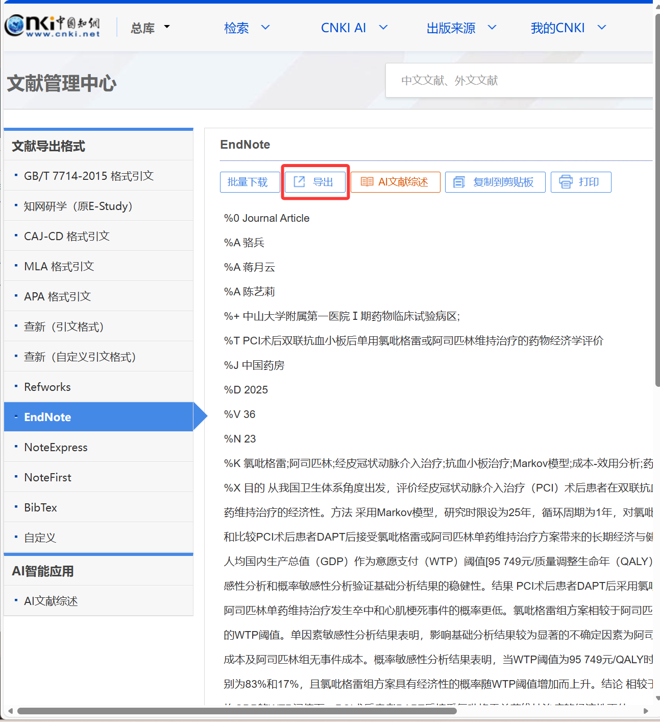Click the 批量下载 button

point(250,182)
